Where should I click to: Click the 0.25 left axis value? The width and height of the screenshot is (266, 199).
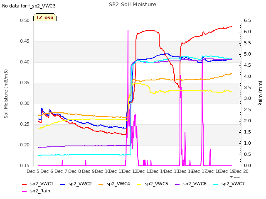[25, 124]
